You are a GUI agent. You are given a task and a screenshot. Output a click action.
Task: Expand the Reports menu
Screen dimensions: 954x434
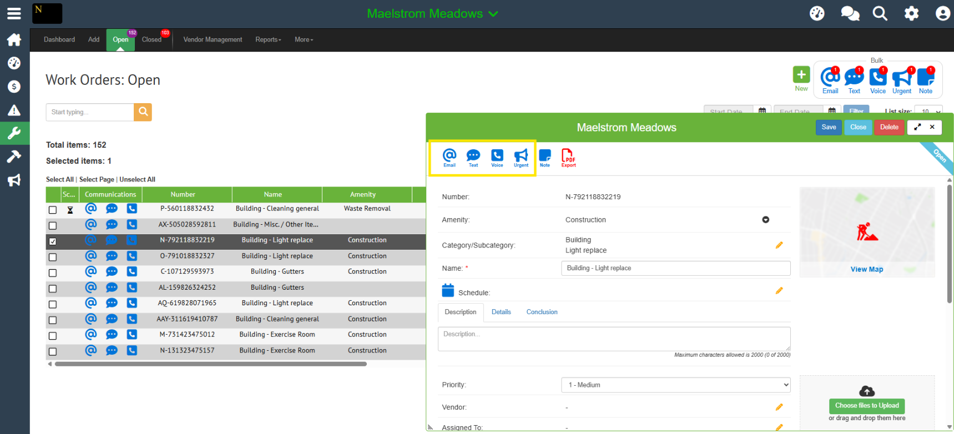(268, 40)
